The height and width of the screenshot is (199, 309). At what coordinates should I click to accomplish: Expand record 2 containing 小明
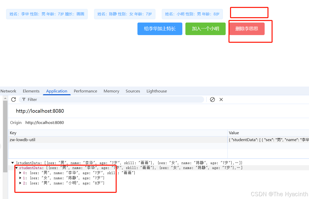pos(21,183)
